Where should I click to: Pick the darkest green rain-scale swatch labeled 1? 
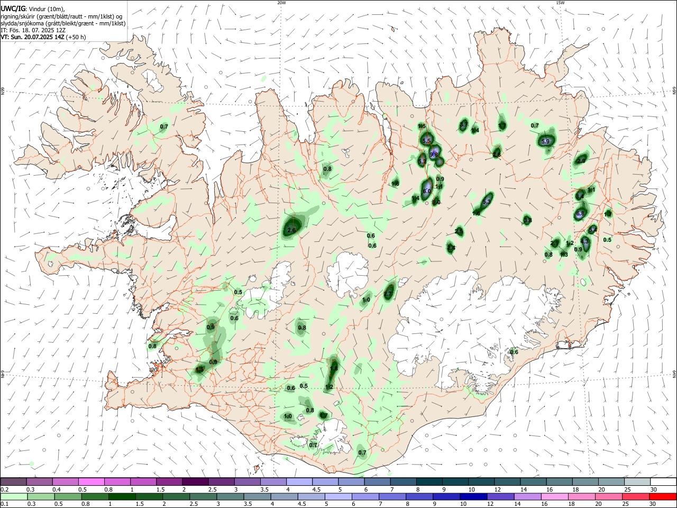pyautogui.click(x=122, y=496)
